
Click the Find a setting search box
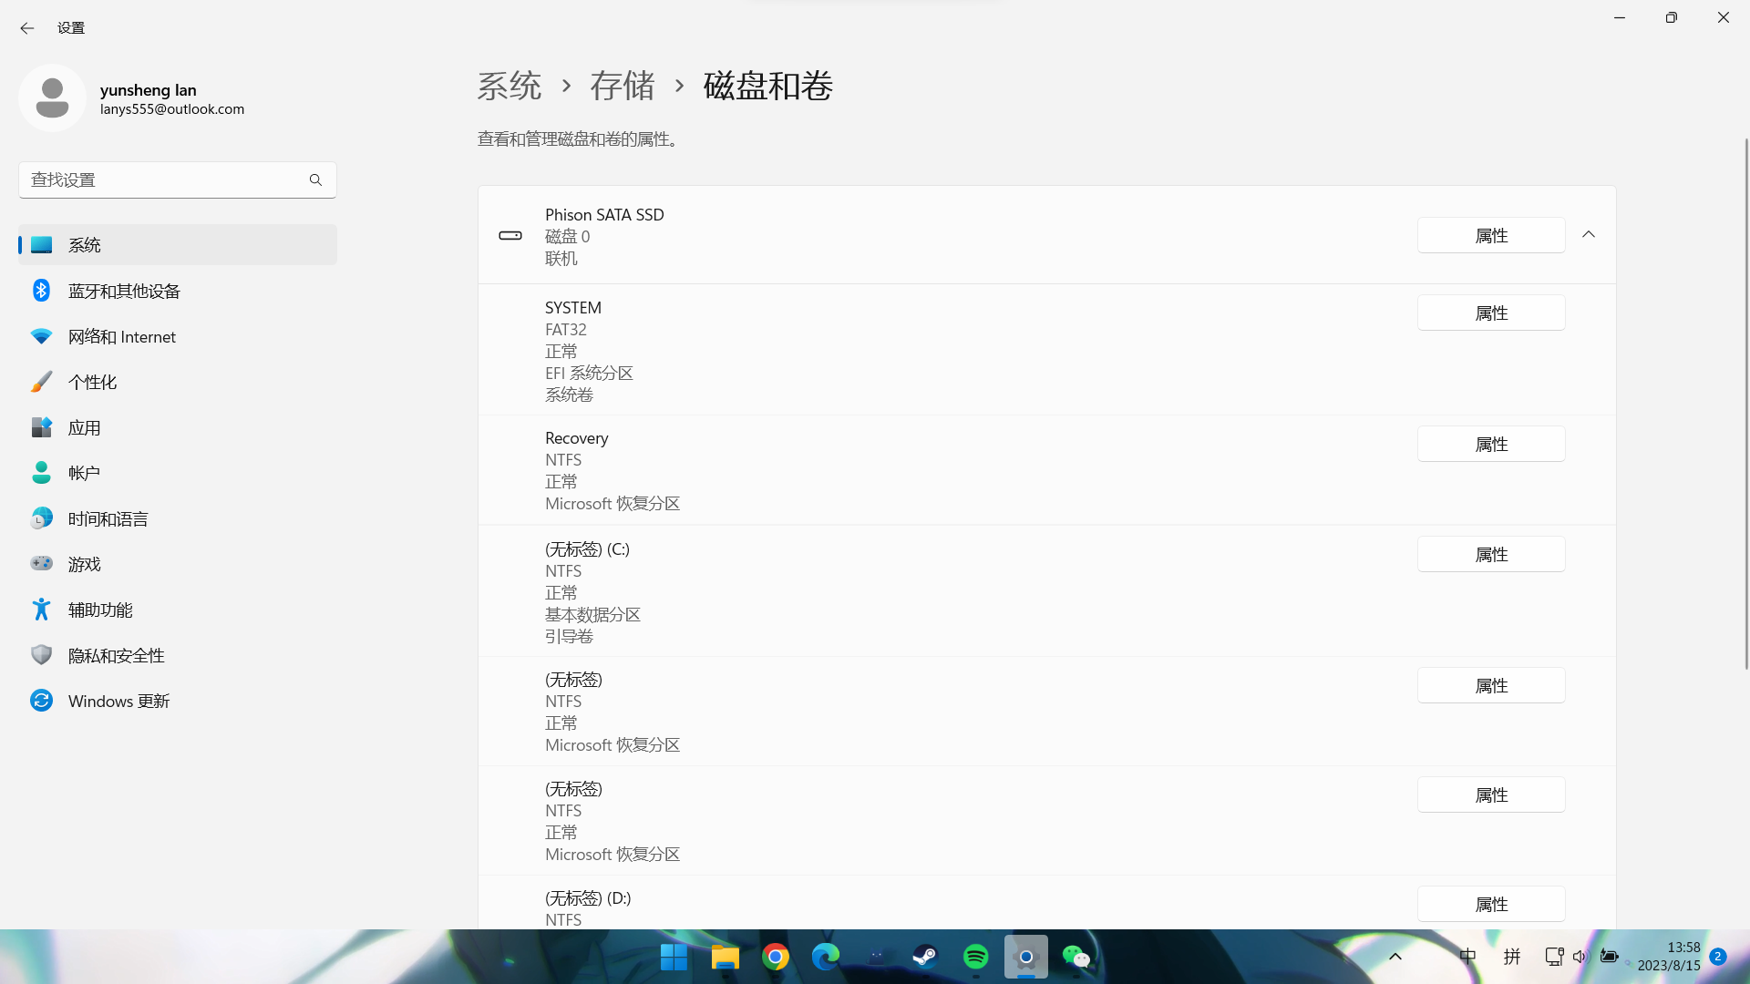coord(164,180)
